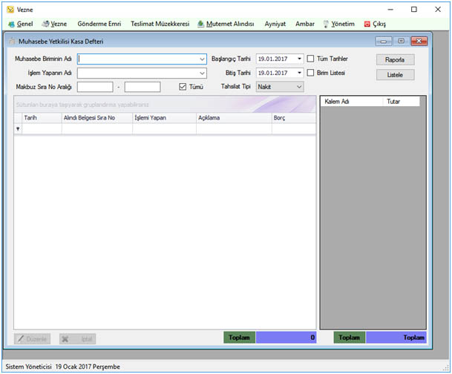Check the Birim Listesi option
Image resolution: width=452 pixels, height=374 pixels.
[x=310, y=73]
